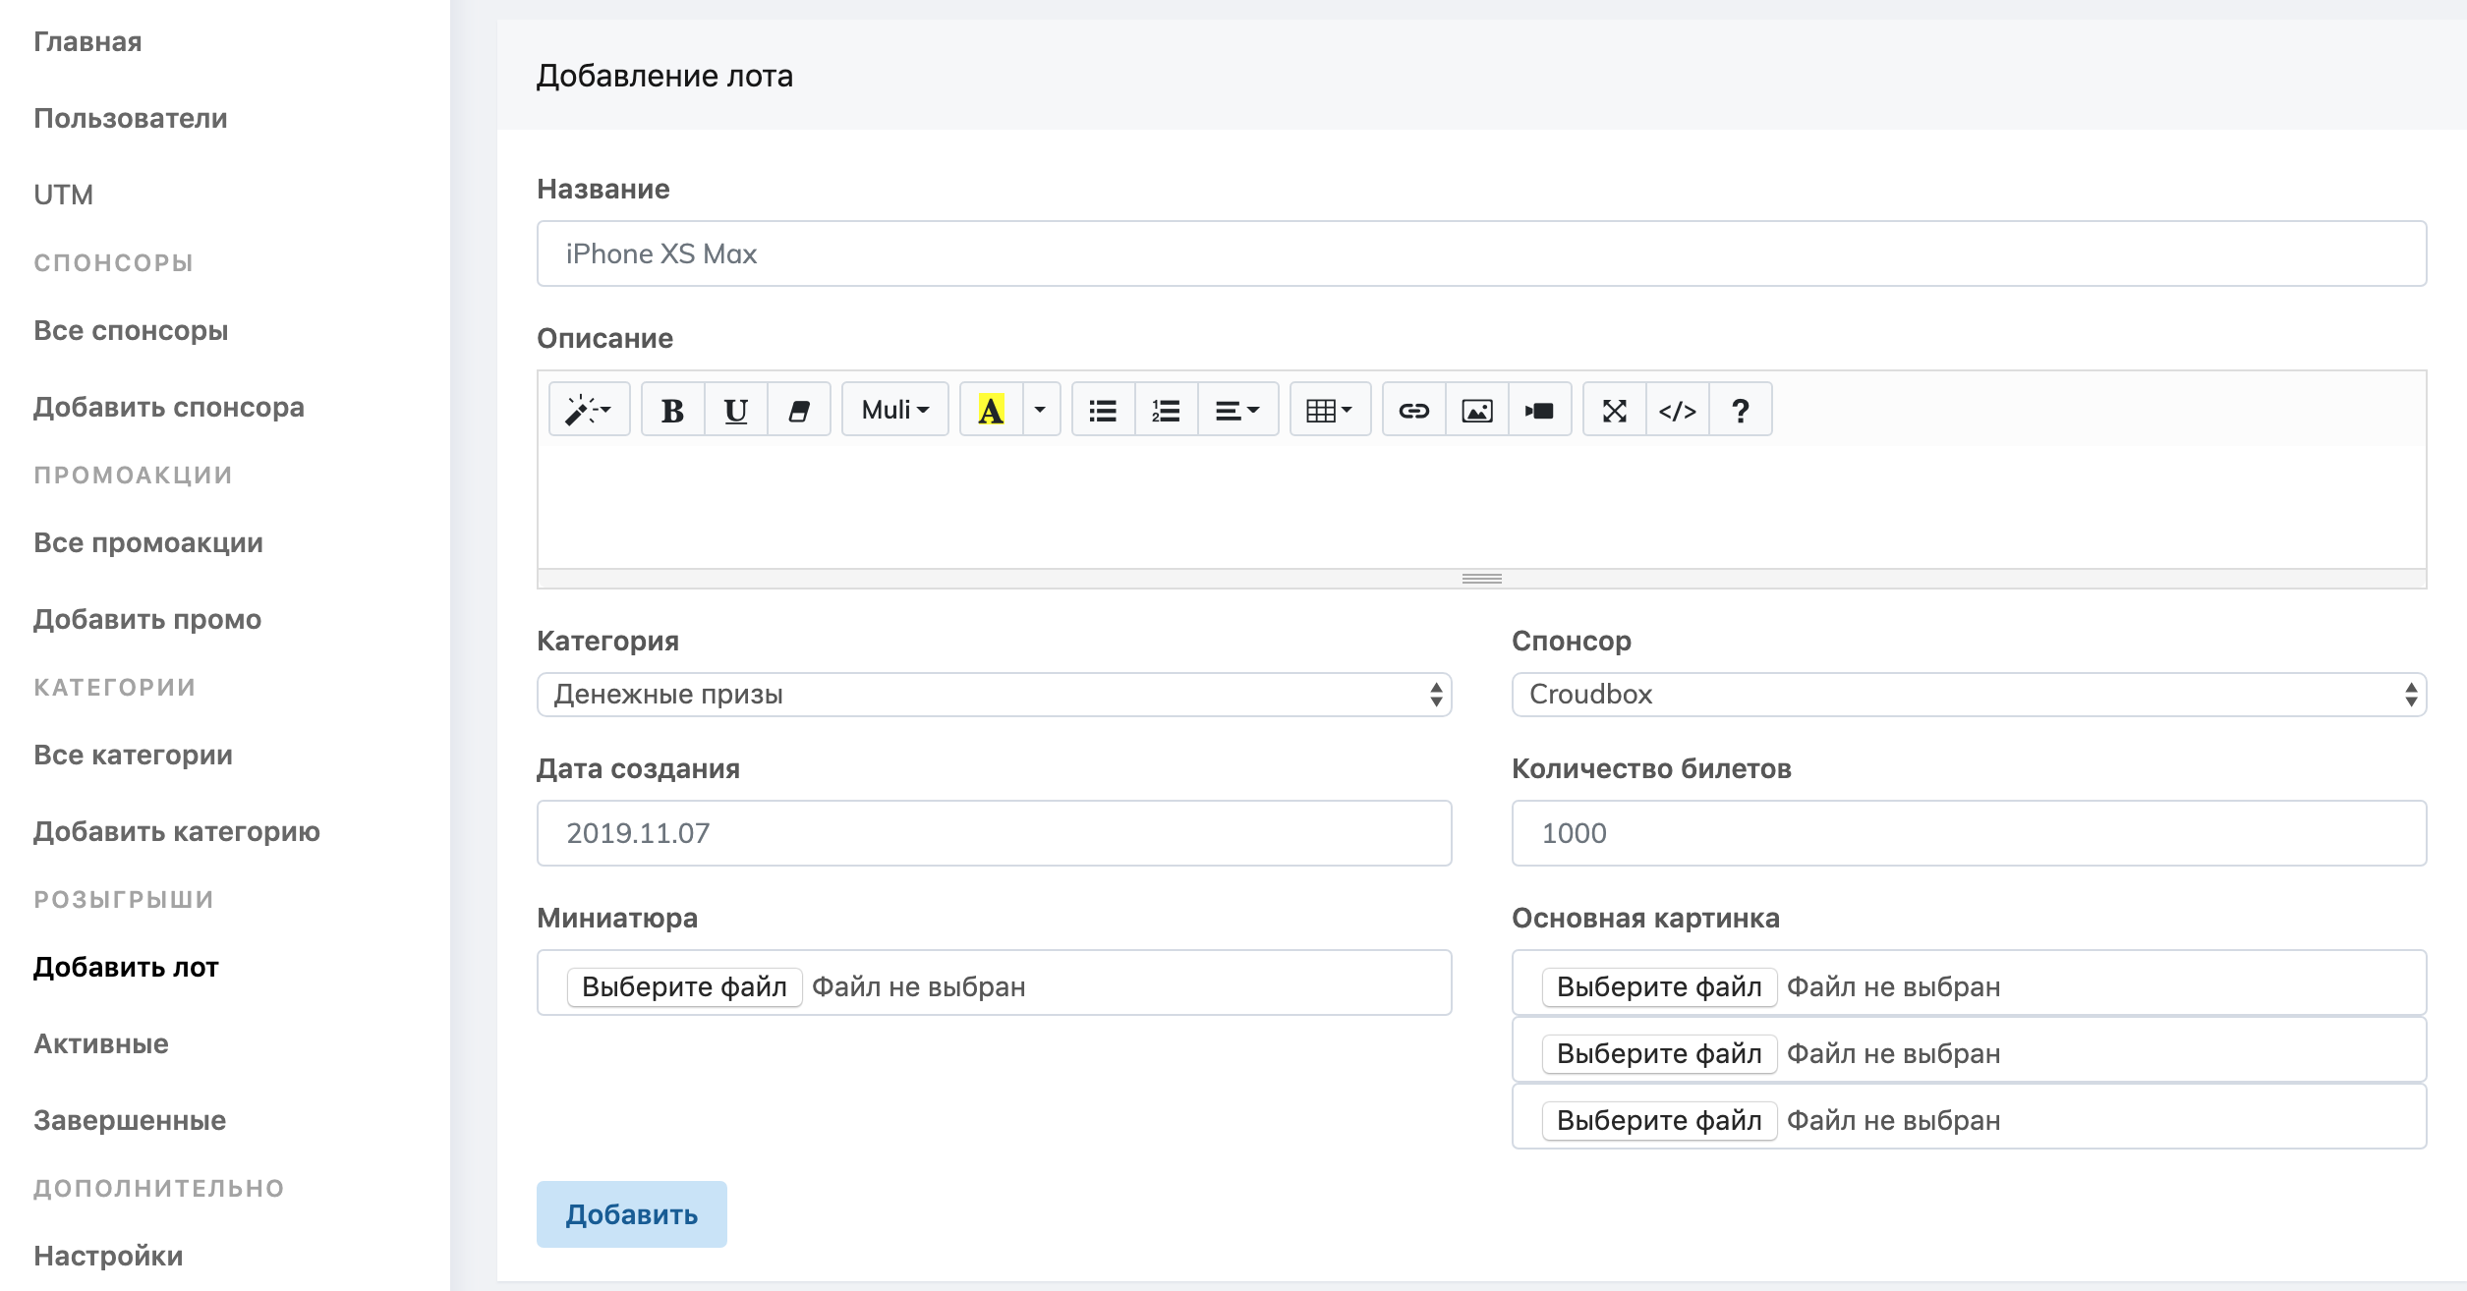This screenshot has width=2467, height=1291.
Task: Open the table insert dropdown
Action: (x=1329, y=410)
